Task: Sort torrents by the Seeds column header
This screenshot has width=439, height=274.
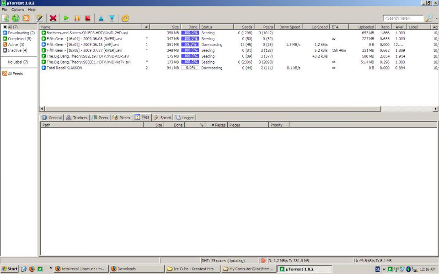Action: [x=244, y=27]
